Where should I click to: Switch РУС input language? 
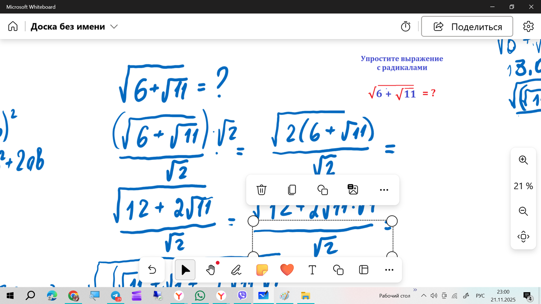[x=480, y=296]
